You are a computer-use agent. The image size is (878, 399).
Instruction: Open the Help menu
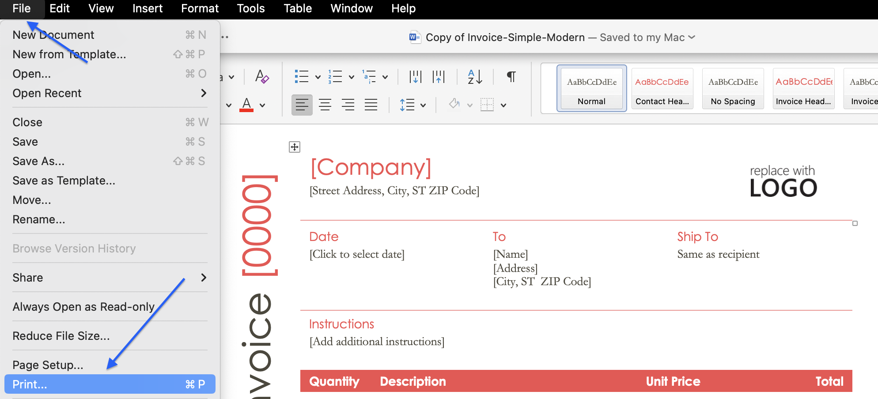[x=404, y=8]
